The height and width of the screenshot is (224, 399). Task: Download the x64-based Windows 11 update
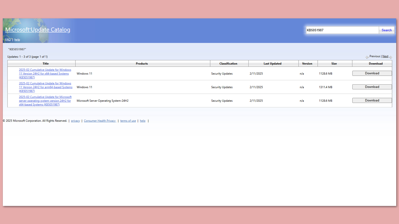[x=372, y=73]
